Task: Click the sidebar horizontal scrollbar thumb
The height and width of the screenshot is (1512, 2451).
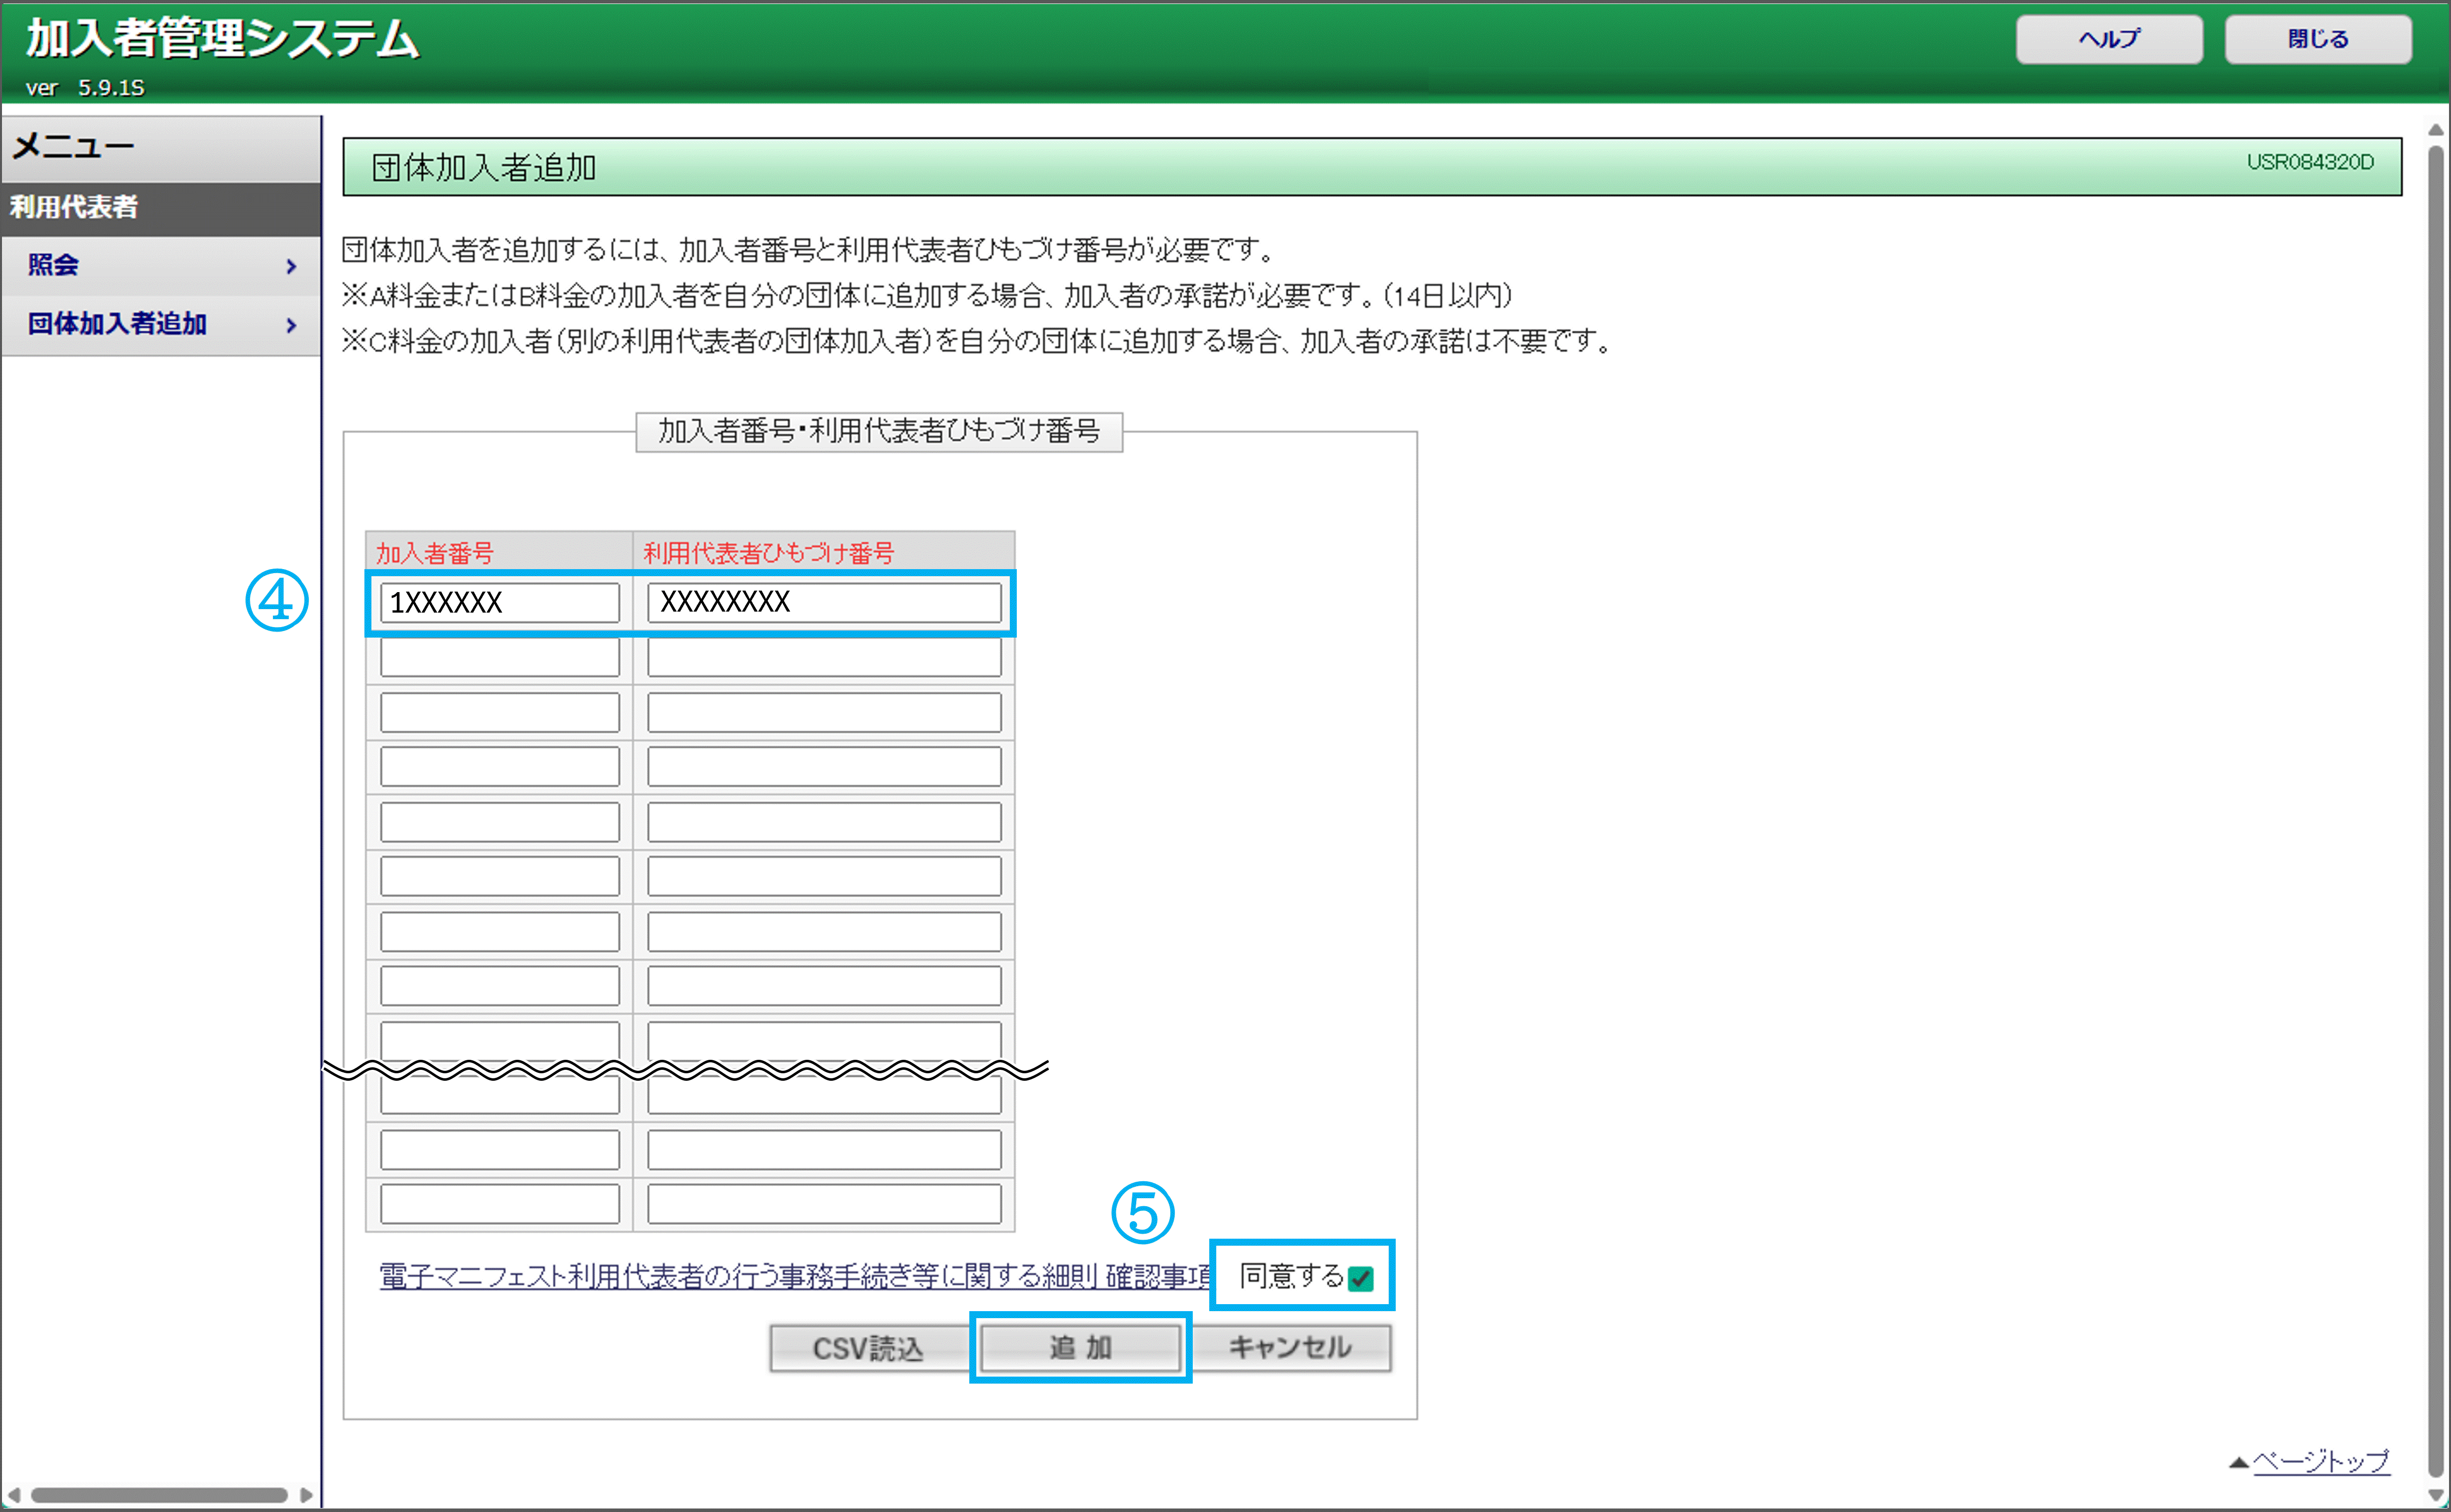Action: point(160,1495)
